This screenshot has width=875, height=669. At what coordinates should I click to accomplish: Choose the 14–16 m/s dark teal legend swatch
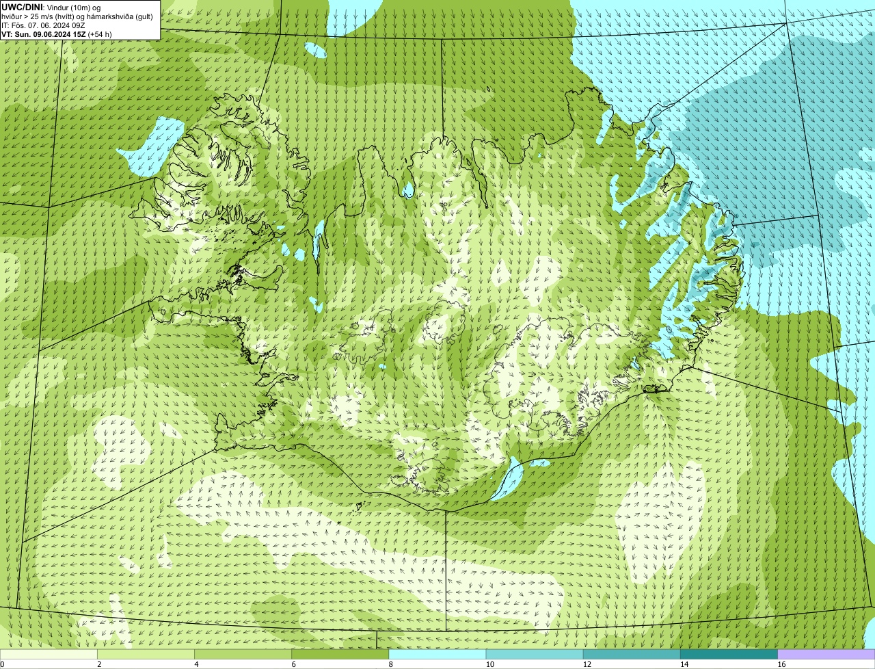(x=729, y=654)
